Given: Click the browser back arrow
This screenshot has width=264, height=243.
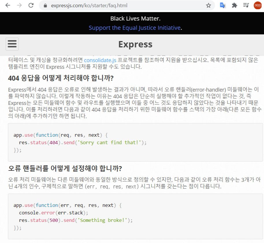Looking at the screenshot, I should [x=8, y=5].
